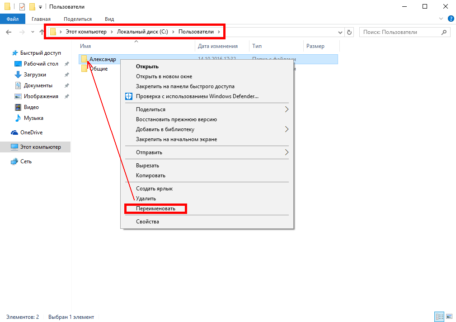Image resolution: width=456 pixels, height=322 pixels.
Task: Click the Refresh button beside address bar
Action: pos(349,32)
